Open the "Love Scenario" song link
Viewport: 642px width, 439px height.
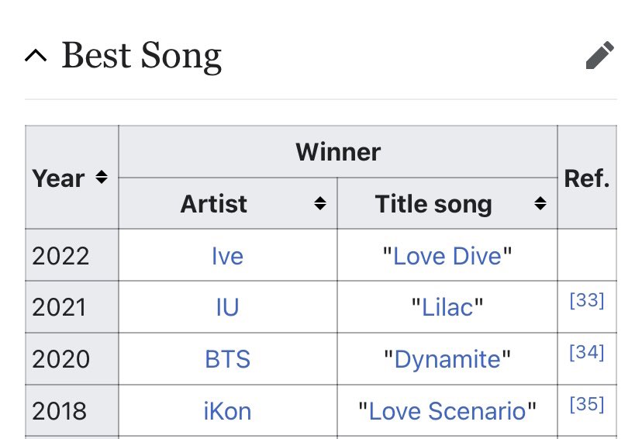pyautogui.click(x=447, y=411)
